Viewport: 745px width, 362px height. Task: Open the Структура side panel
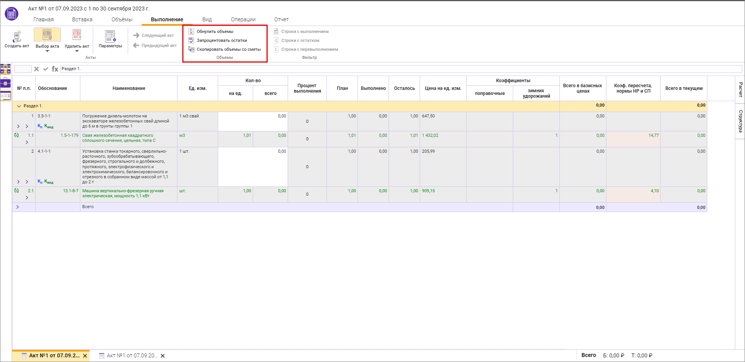pyautogui.click(x=740, y=121)
